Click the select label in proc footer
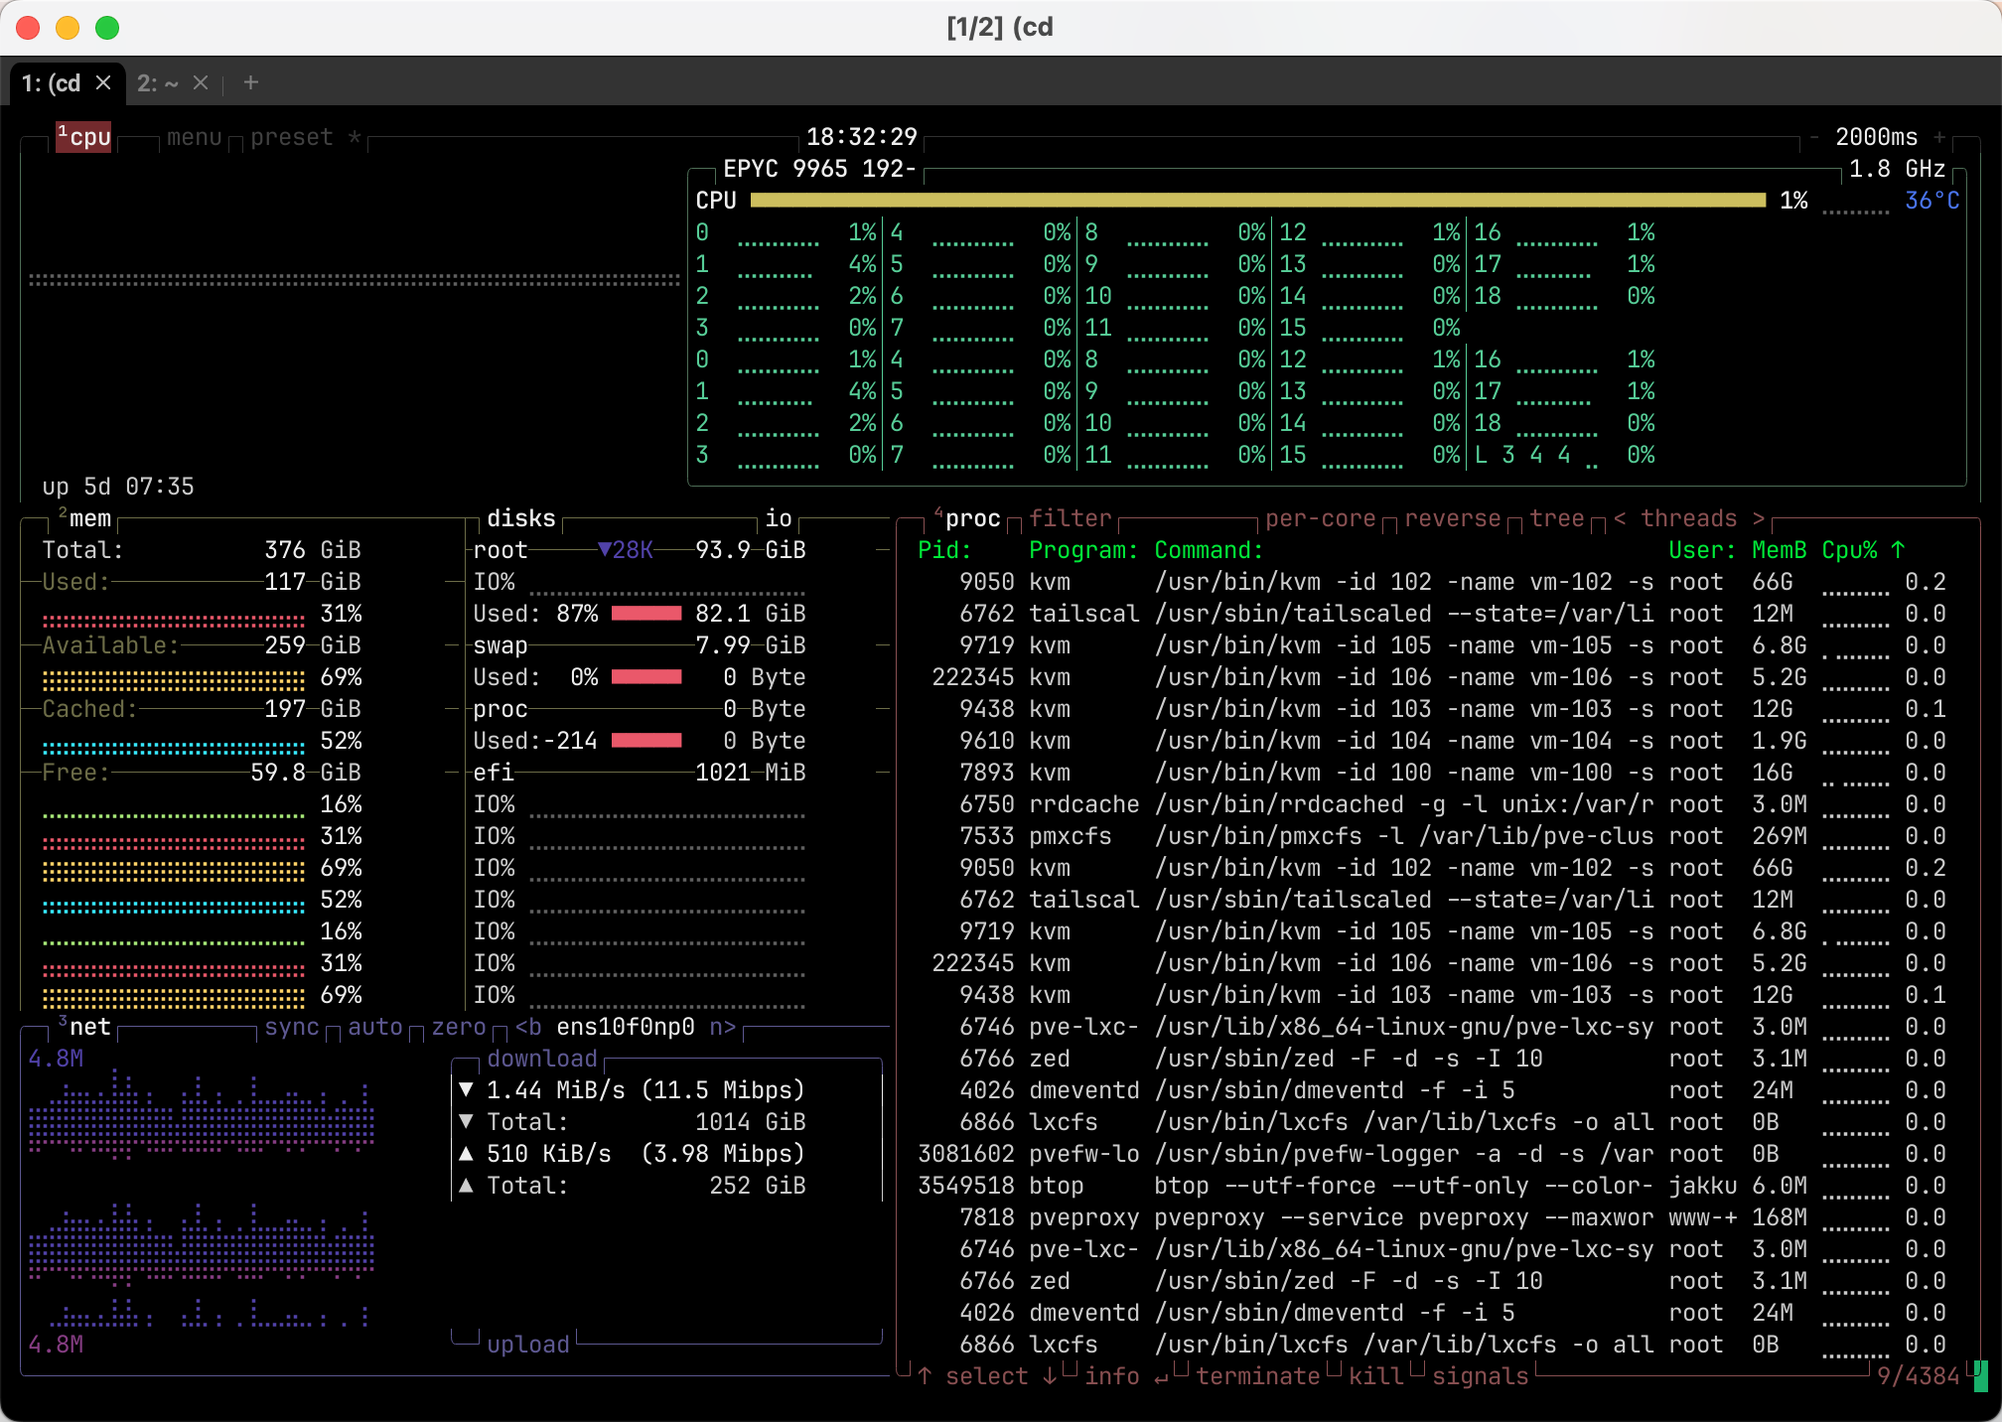Screen dimensions: 2002x1422 987,1376
